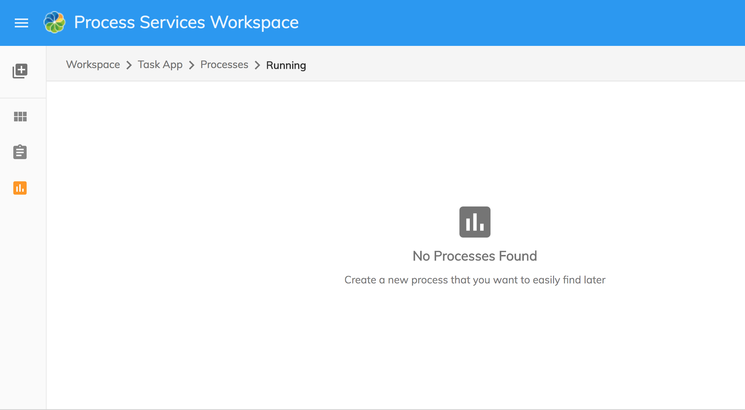Open the Processes breadcrumb link
Screen dimensions: 745x410
click(224, 65)
